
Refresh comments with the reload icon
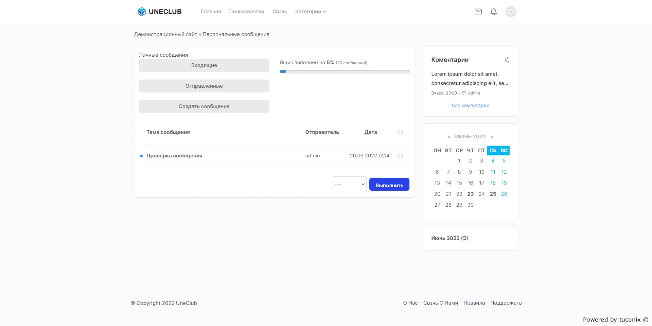click(x=507, y=60)
